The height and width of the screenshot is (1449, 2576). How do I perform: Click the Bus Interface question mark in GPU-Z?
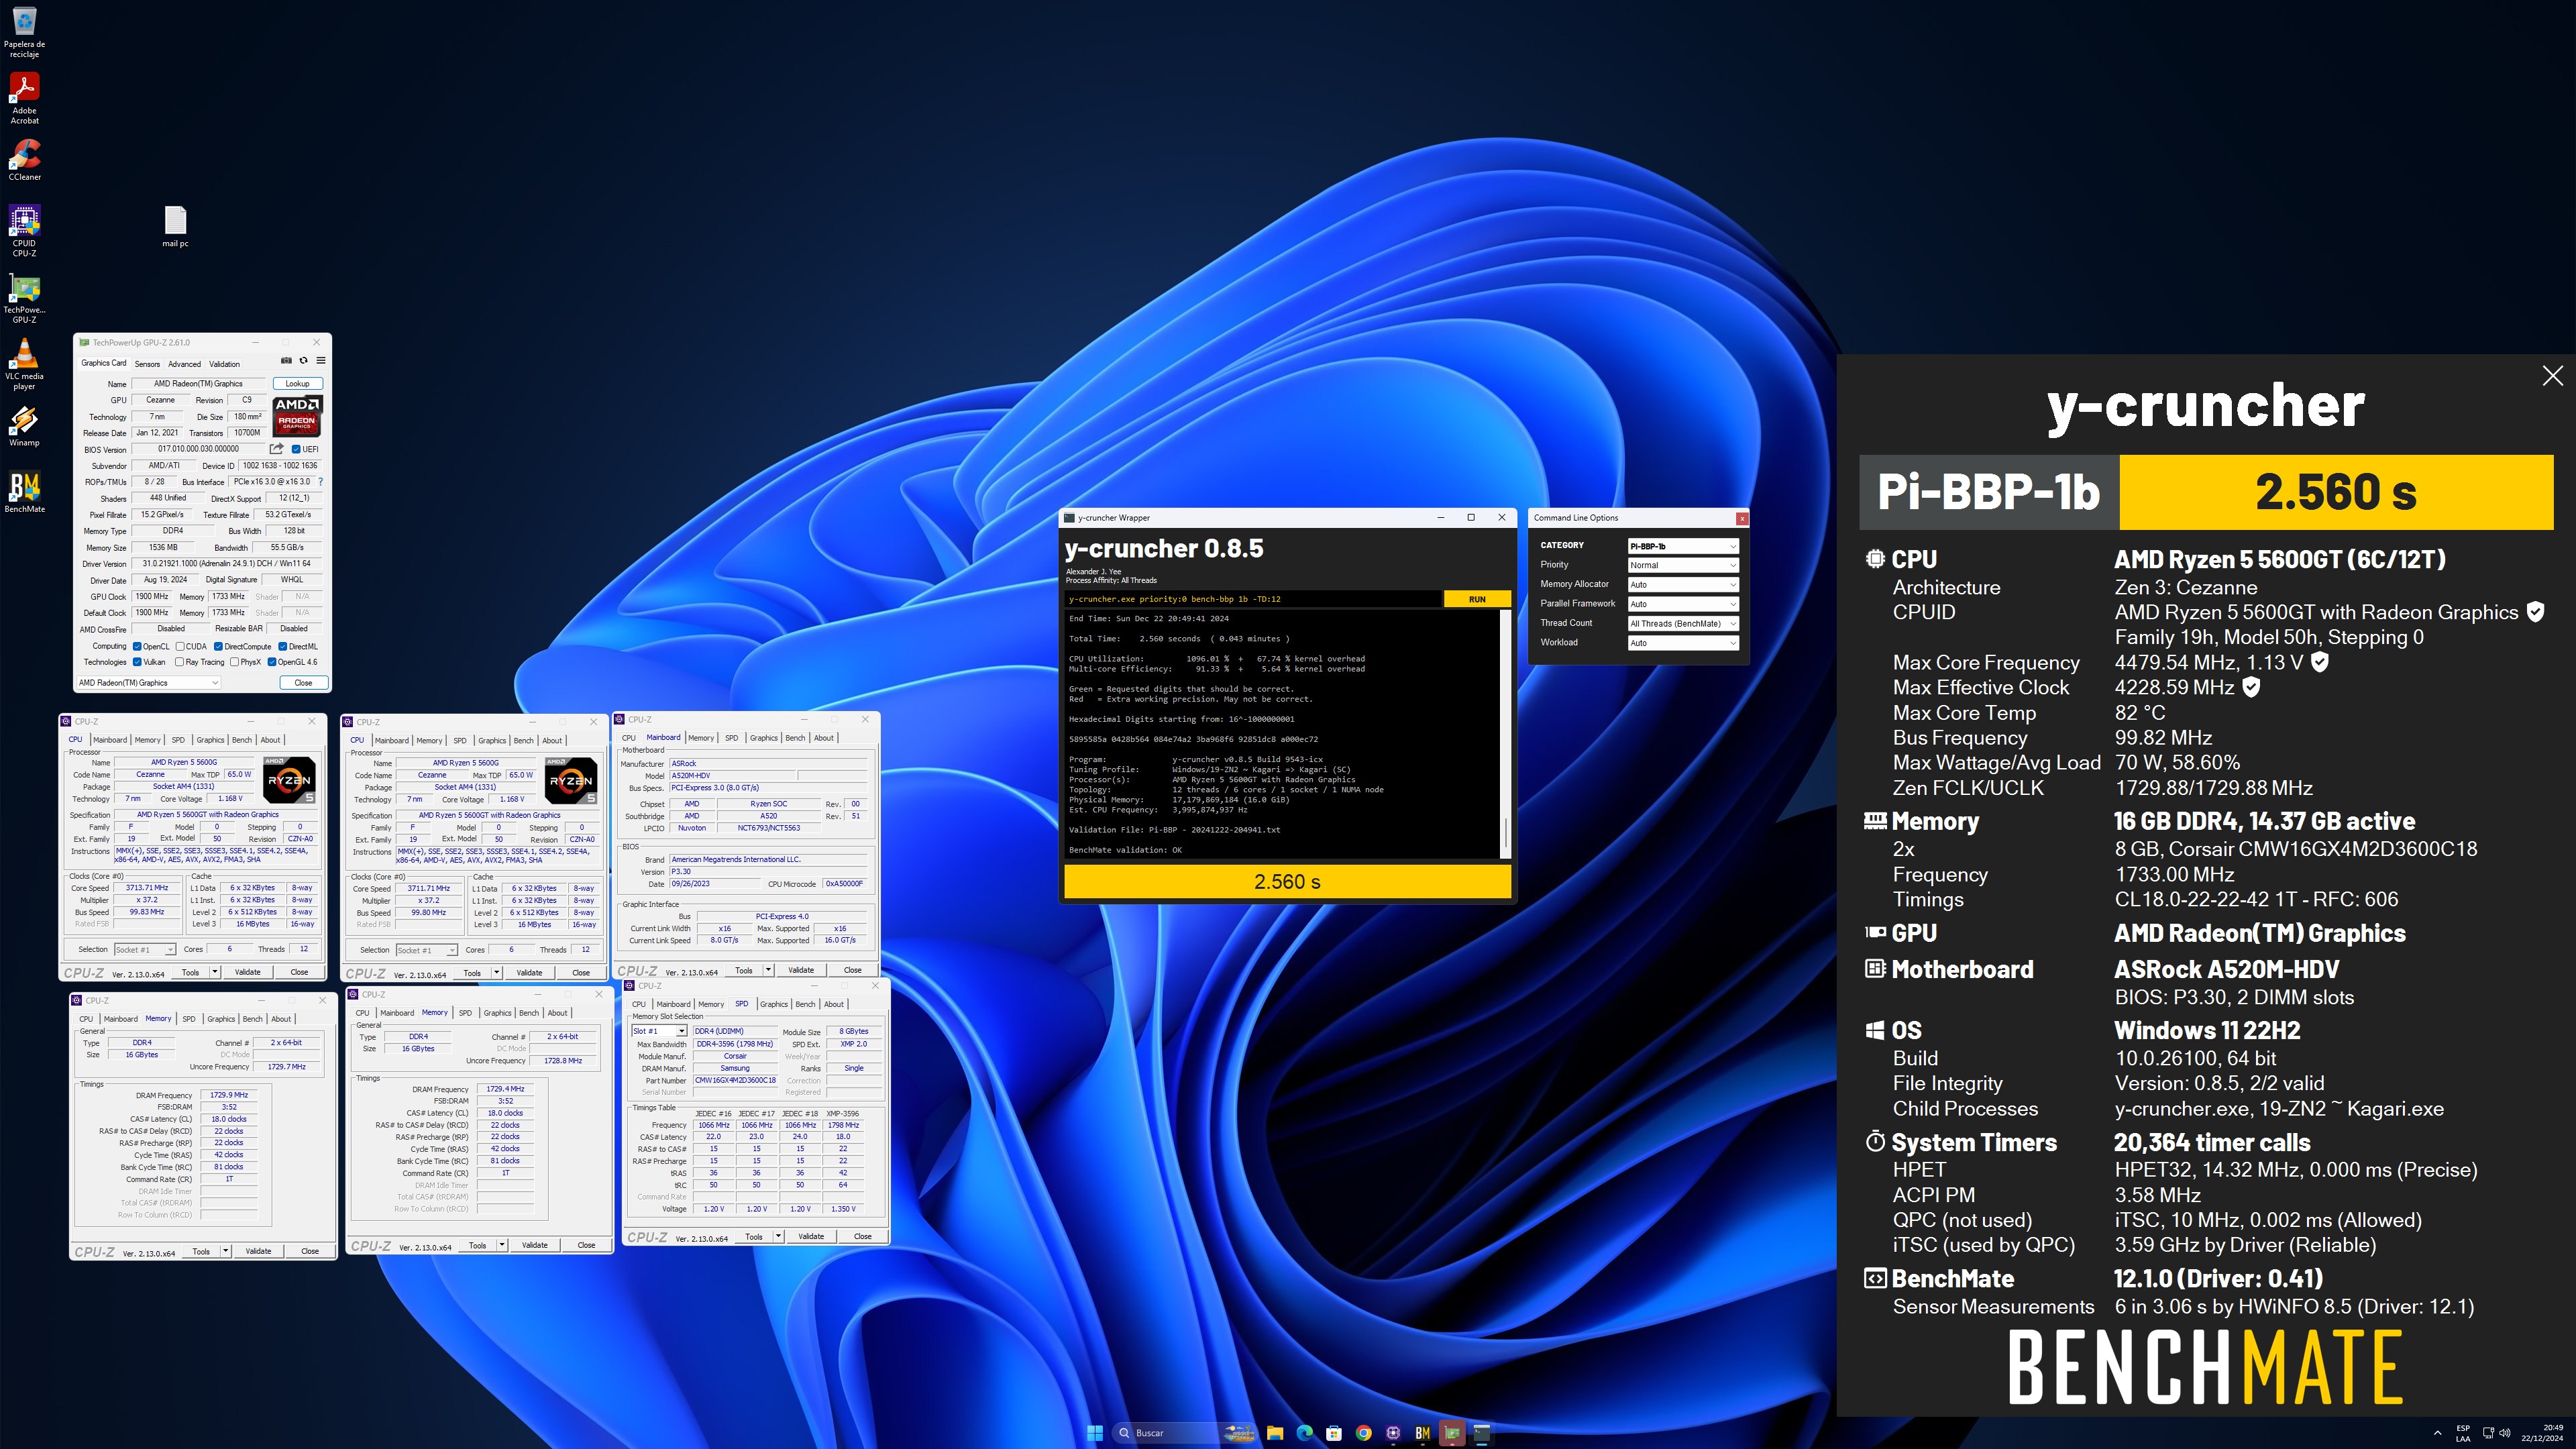(x=320, y=482)
